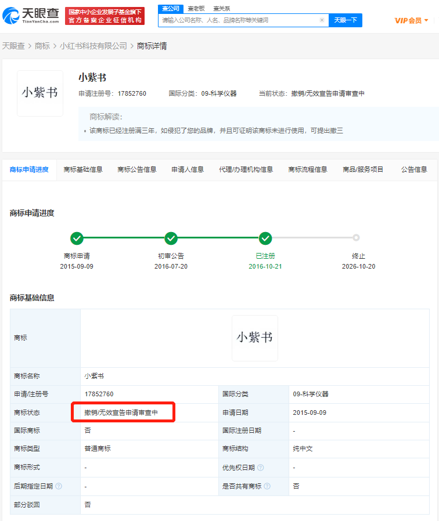Select the 商标申请 completed step marker
Viewport: 439px width, 521px height.
[77, 238]
